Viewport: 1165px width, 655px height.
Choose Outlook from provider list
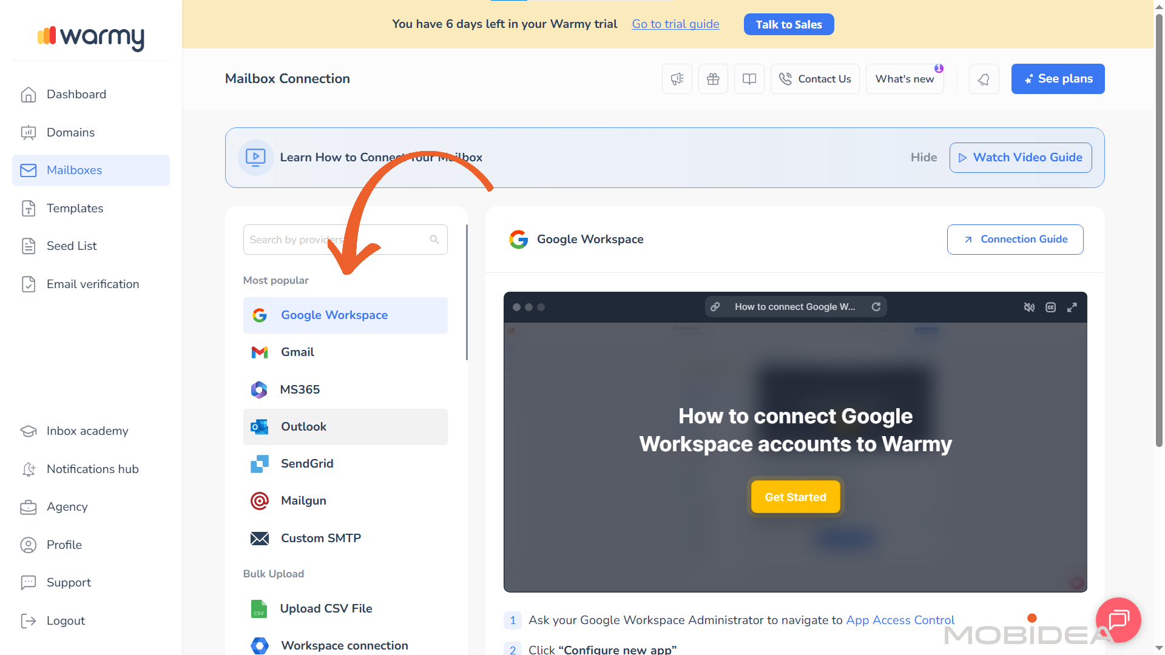tap(303, 426)
